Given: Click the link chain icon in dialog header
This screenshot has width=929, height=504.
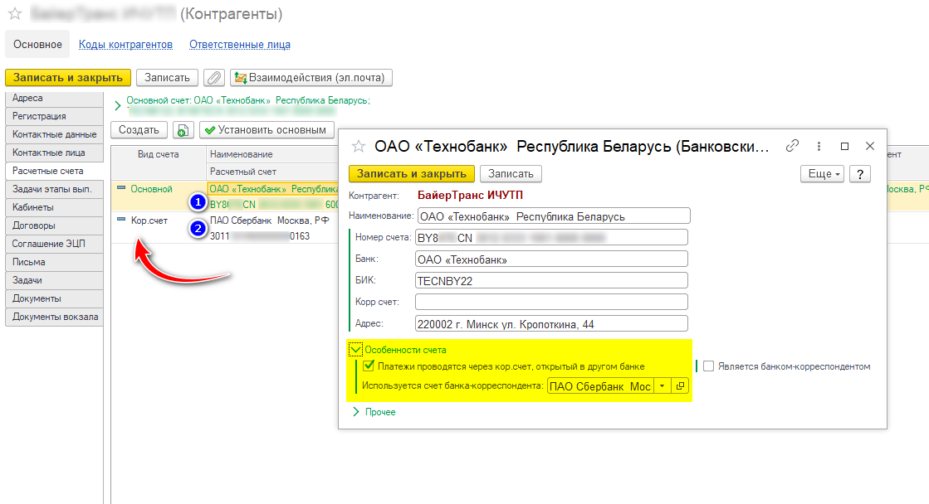Looking at the screenshot, I should click(x=792, y=146).
